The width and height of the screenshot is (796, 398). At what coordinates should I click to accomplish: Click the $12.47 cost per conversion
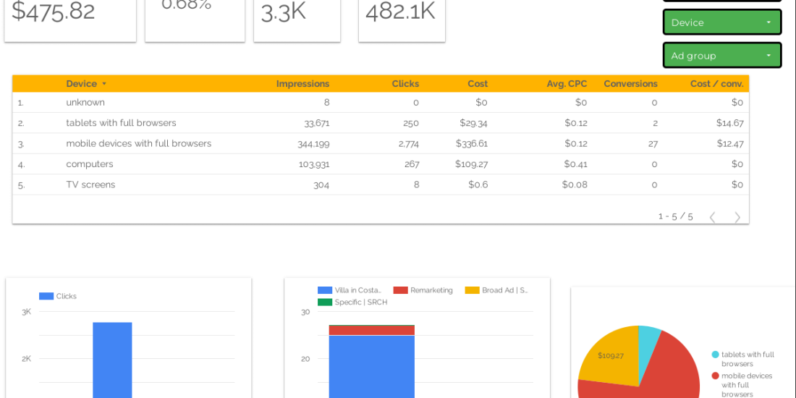pyautogui.click(x=730, y=144)
